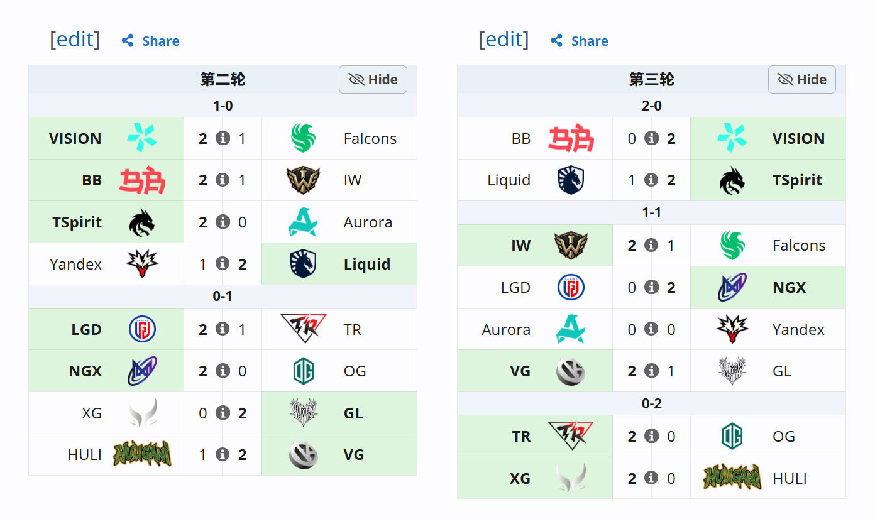Hide the 第三轮 bracket table

click(802, 80)
